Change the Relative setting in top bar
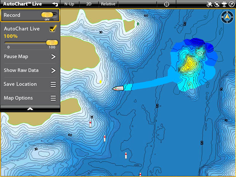This screenshot has height=177, width=236. click(108, 4)
